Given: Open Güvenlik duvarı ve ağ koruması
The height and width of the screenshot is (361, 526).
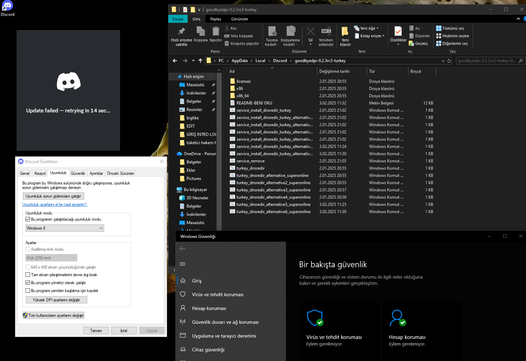Looking at the screenshot, I should coord(225,322).
